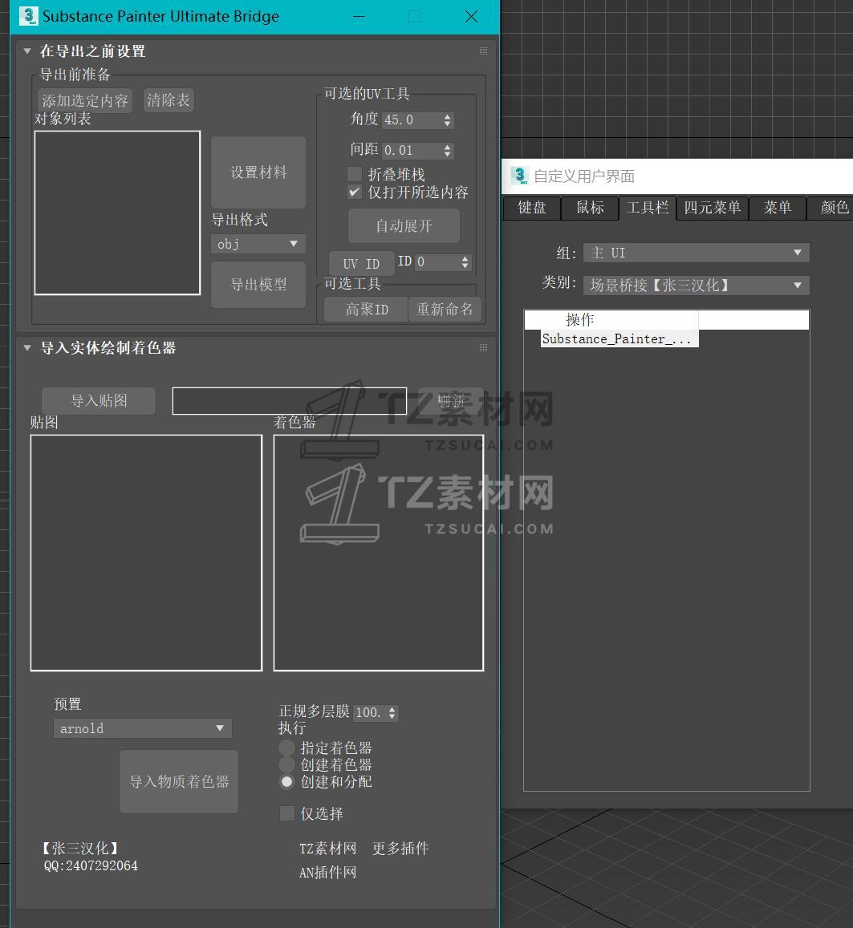
Task: Click inside the 着色器 list box
Action: pos(378,553)
